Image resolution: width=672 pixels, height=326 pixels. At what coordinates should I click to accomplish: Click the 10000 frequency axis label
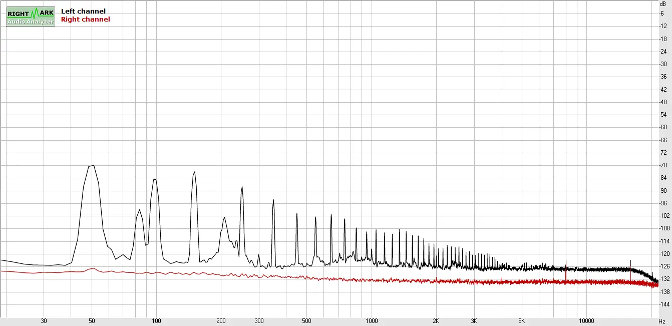click(586, 321)
